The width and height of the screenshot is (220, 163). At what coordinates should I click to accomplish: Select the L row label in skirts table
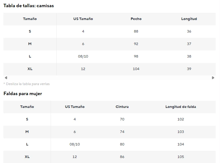27,144
